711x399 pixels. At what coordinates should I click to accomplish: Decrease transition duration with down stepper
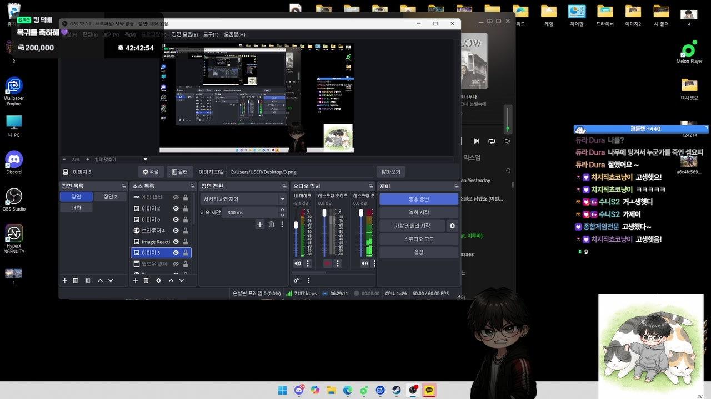coord(283,215)
